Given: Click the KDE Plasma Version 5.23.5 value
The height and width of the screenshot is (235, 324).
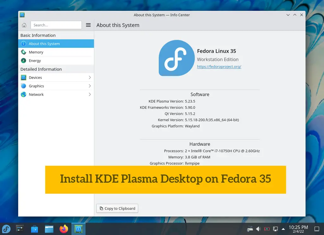Looking at the screenshot, I should pos(190,101).
